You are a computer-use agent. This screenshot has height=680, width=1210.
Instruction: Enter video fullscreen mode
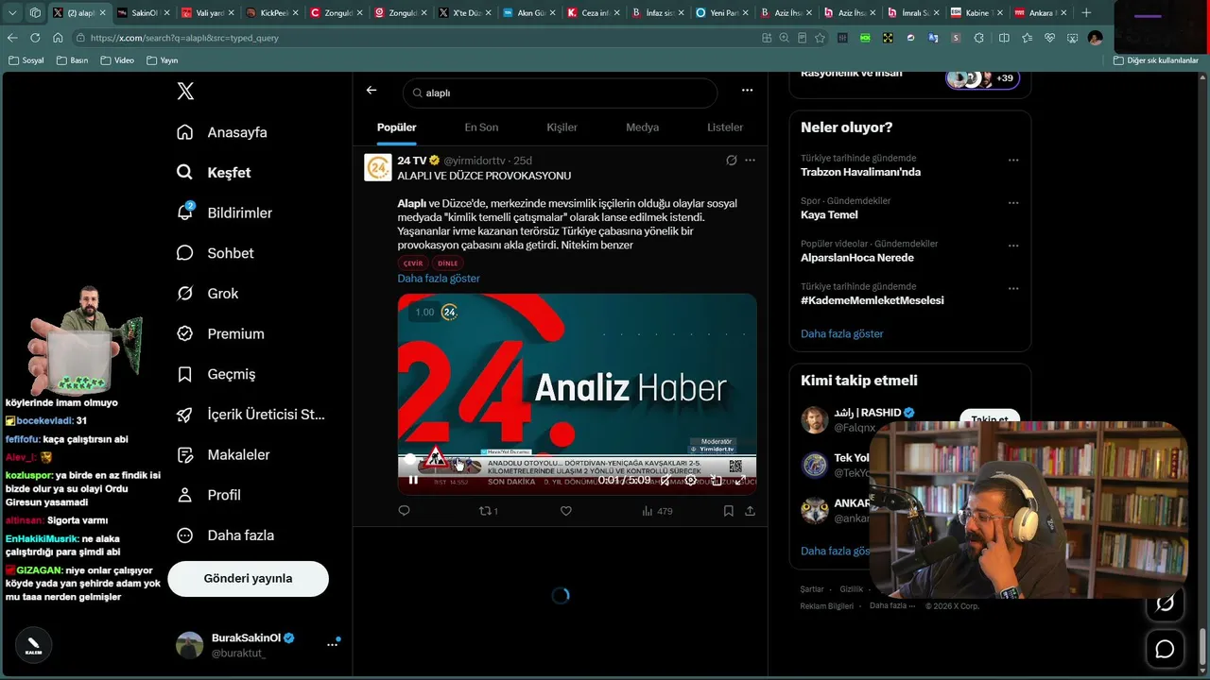pyautogui.click(x=741, y=480)
